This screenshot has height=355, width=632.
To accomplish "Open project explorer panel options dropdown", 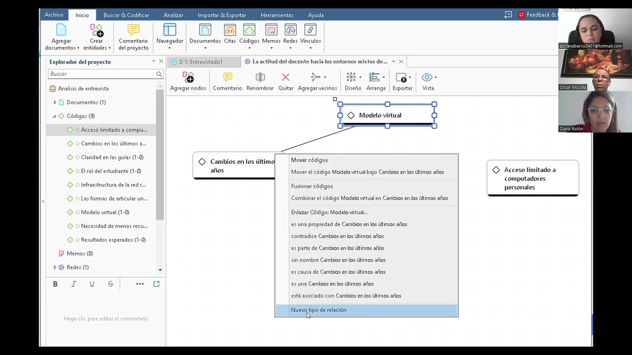I will coord(154,62).
